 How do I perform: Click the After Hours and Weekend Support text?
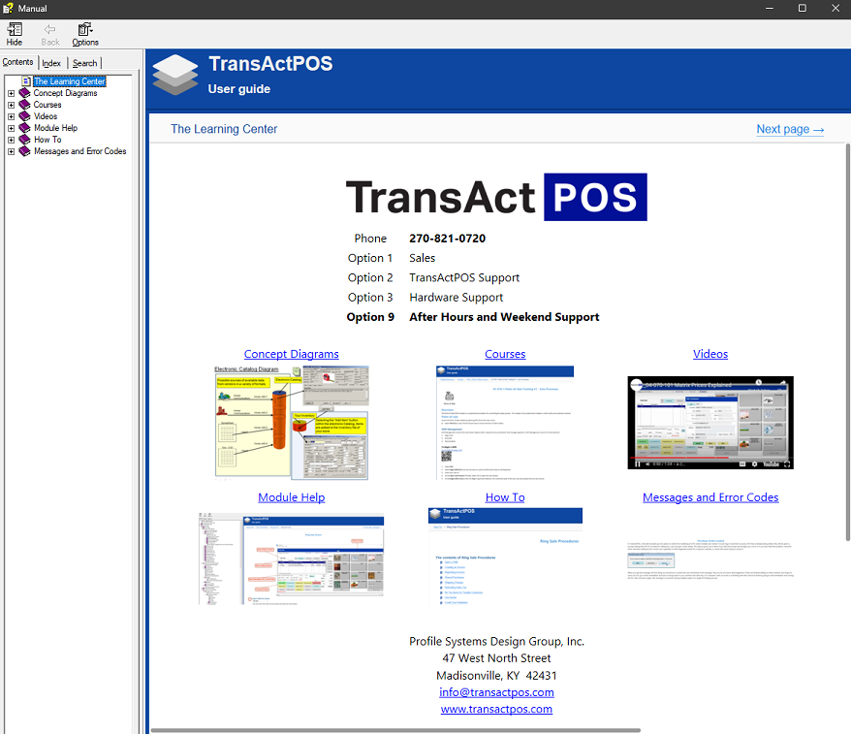pyautogui.click(x=504, y=317)
